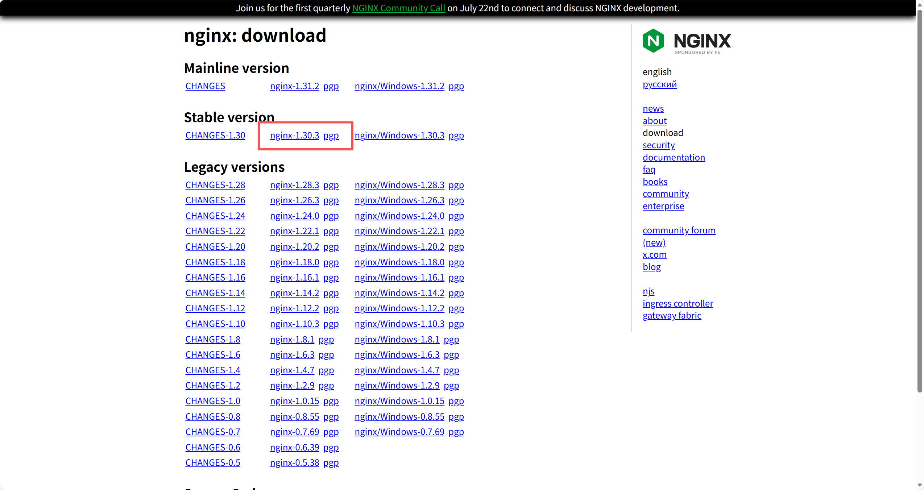Open pgp signature for nginx/Windows-1.31.2
The width and height of the screenshot is (924, 490).
(x=456, y=86)
